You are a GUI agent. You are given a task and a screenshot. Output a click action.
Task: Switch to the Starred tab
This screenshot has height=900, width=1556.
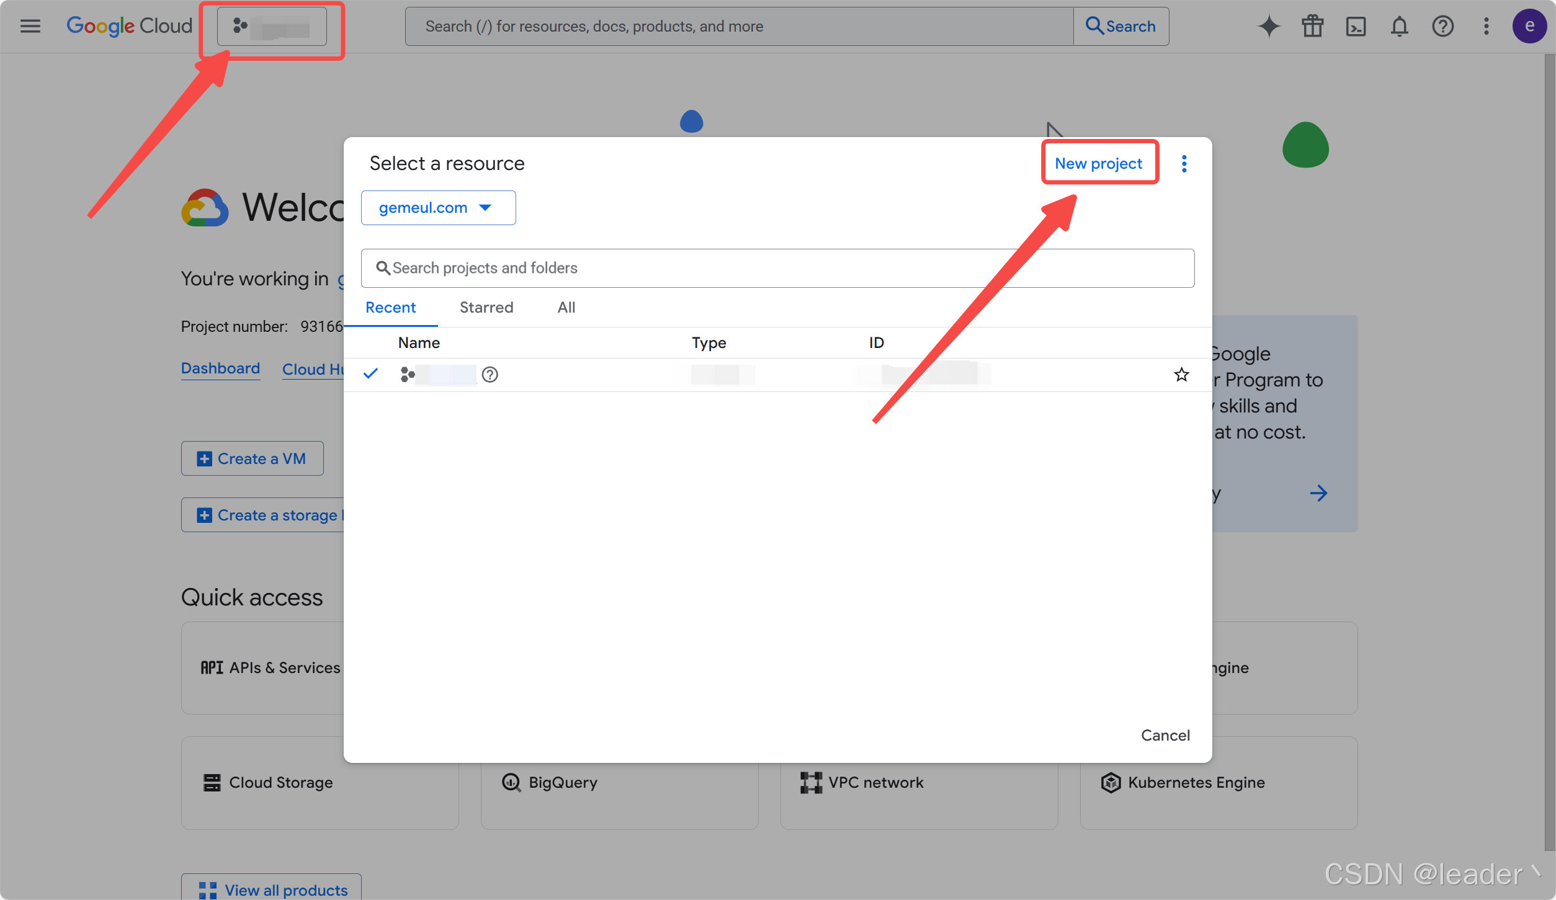[x=486, y=308]
